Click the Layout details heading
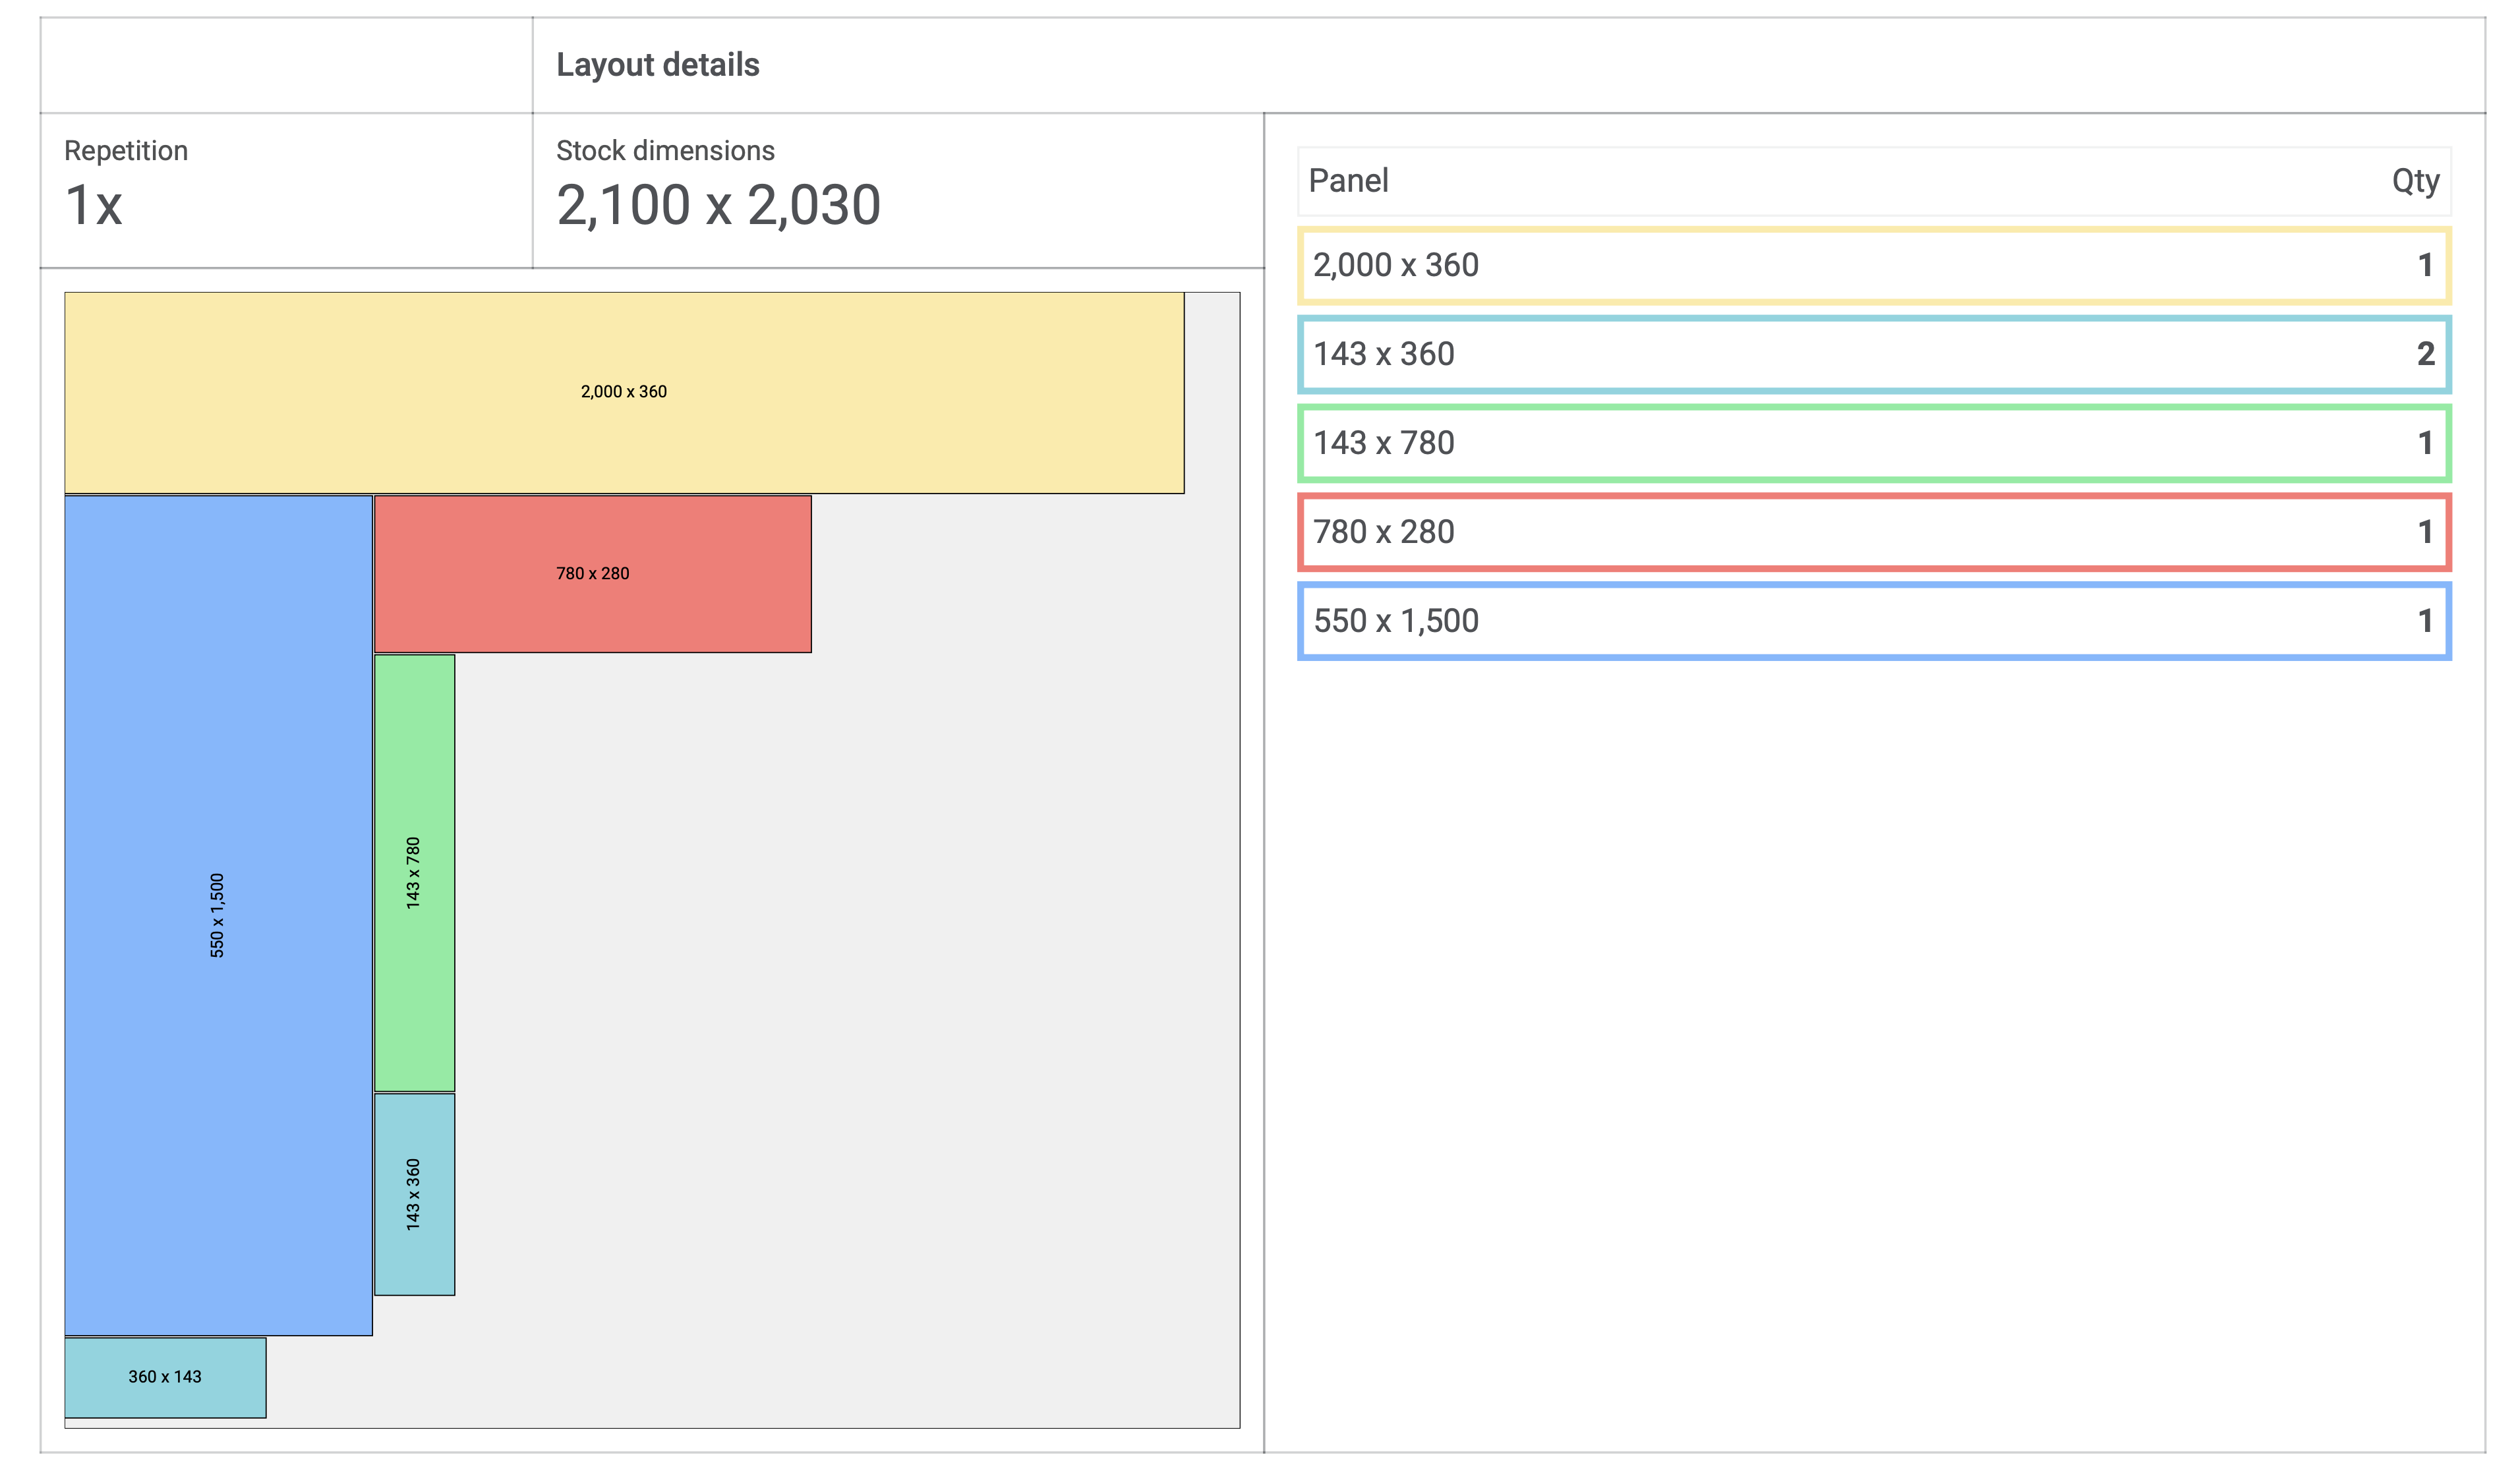 657,65
